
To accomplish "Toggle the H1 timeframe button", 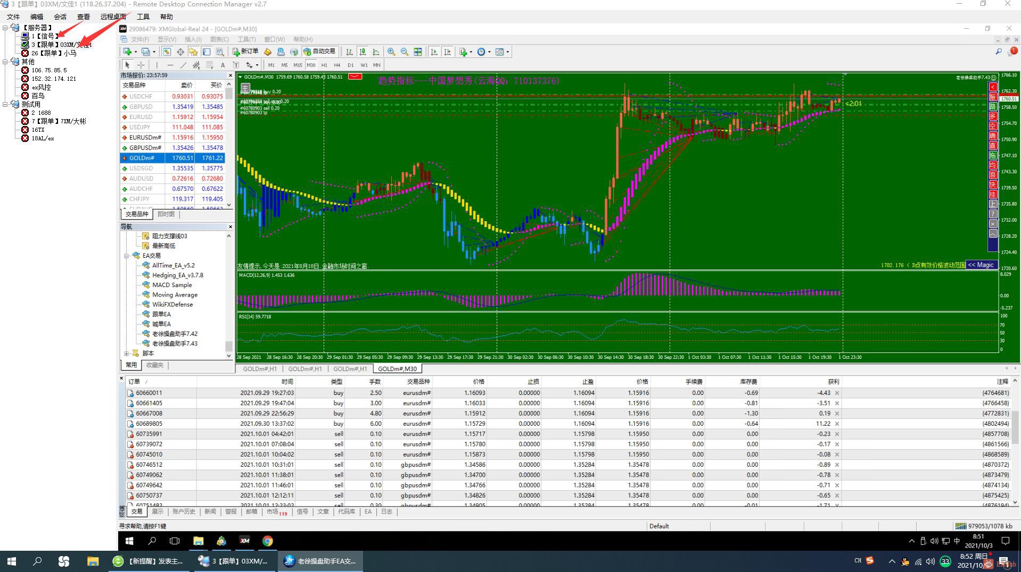I will 324,65.
